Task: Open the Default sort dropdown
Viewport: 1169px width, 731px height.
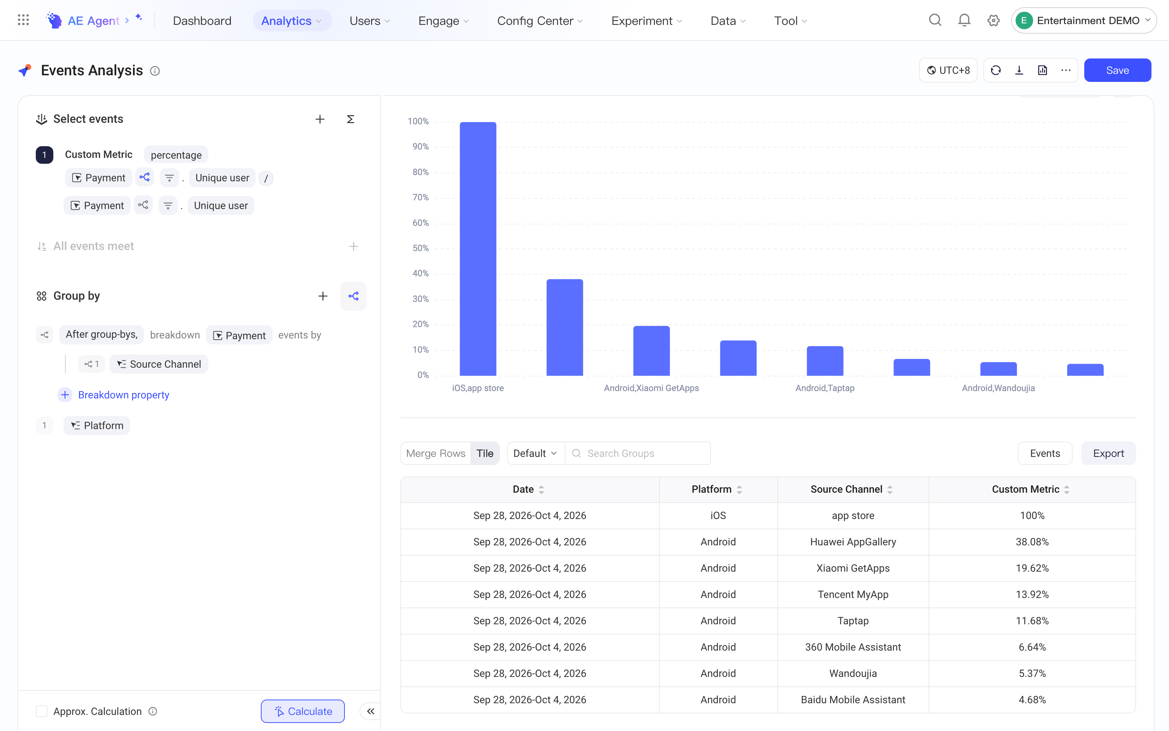Action: (535, 453)
